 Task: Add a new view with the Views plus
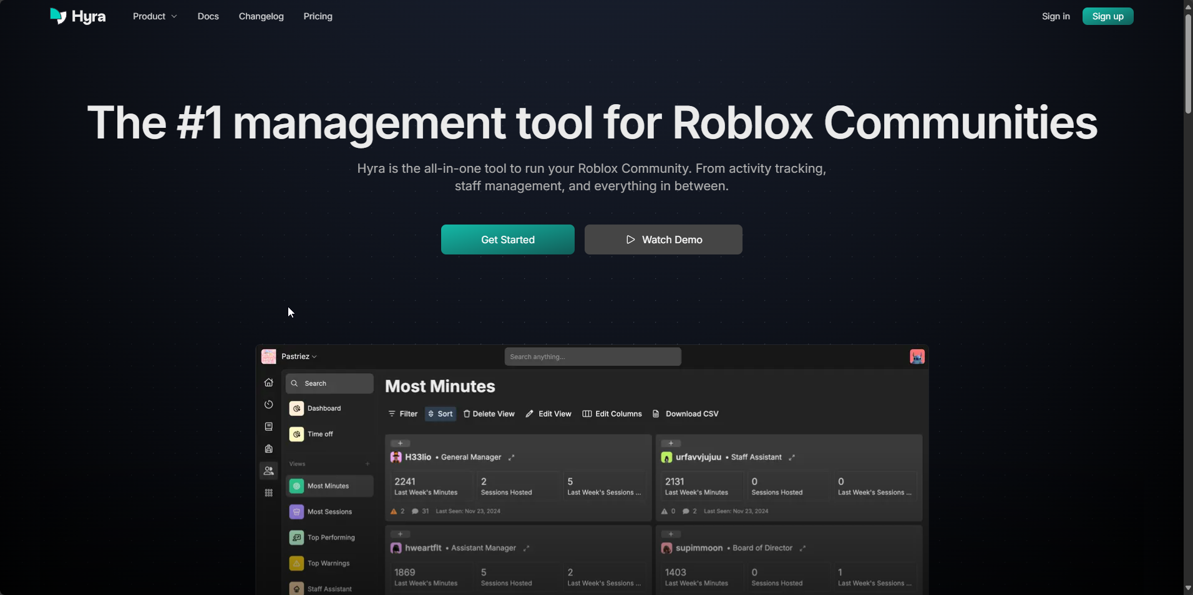point(368,464)
